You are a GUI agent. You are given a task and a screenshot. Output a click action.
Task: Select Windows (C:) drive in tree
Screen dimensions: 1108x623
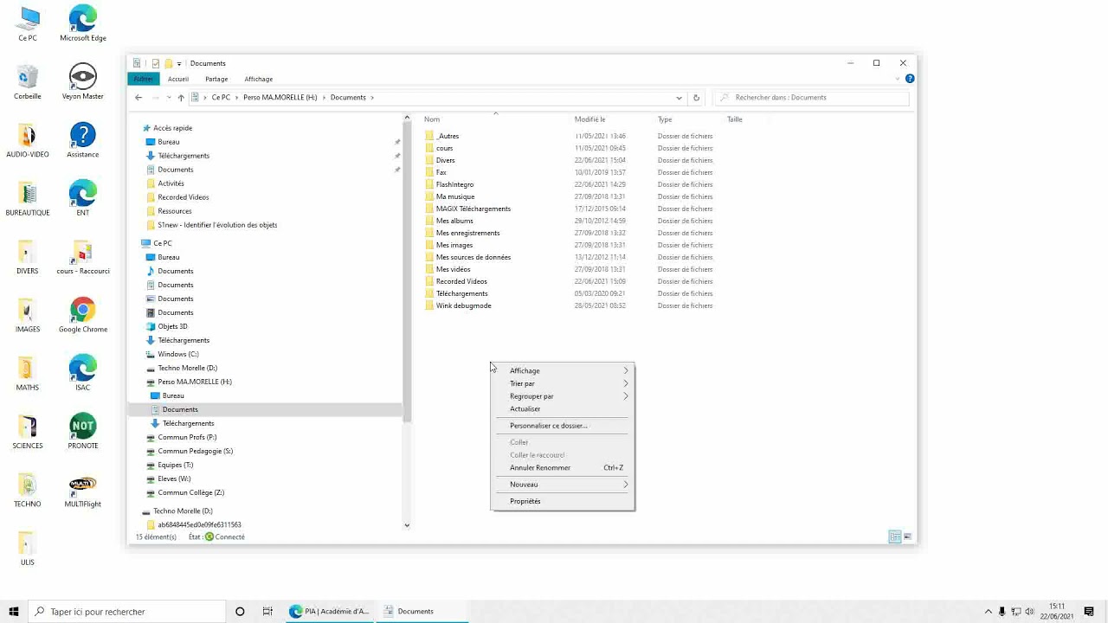178,354
